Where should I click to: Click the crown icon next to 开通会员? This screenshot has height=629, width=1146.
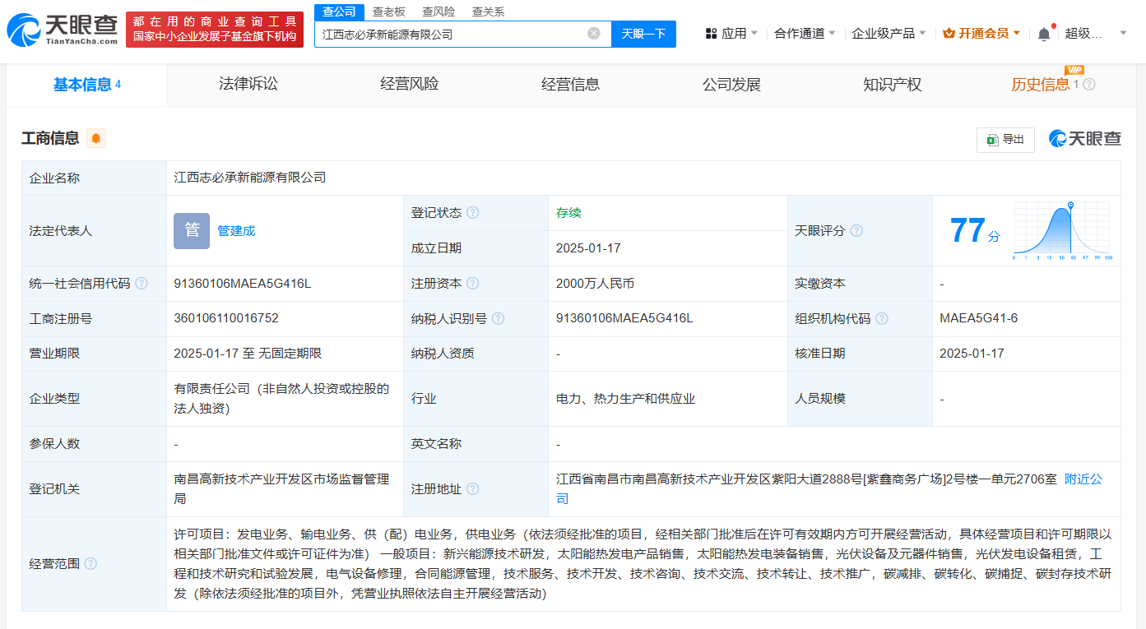point(947,33)
